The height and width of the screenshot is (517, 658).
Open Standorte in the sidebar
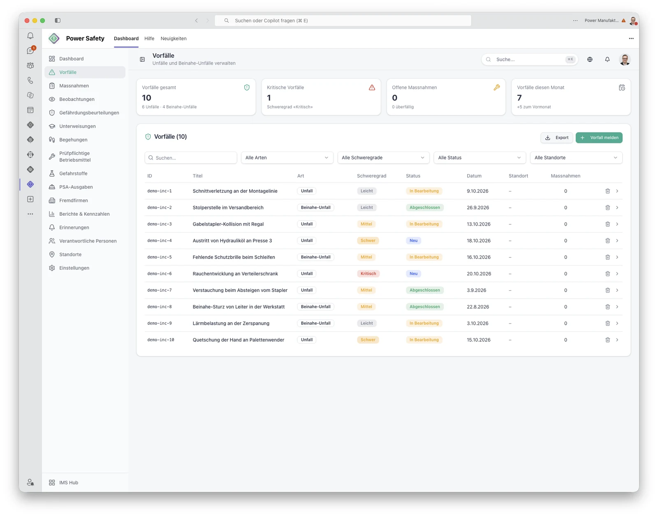(85, 254)
